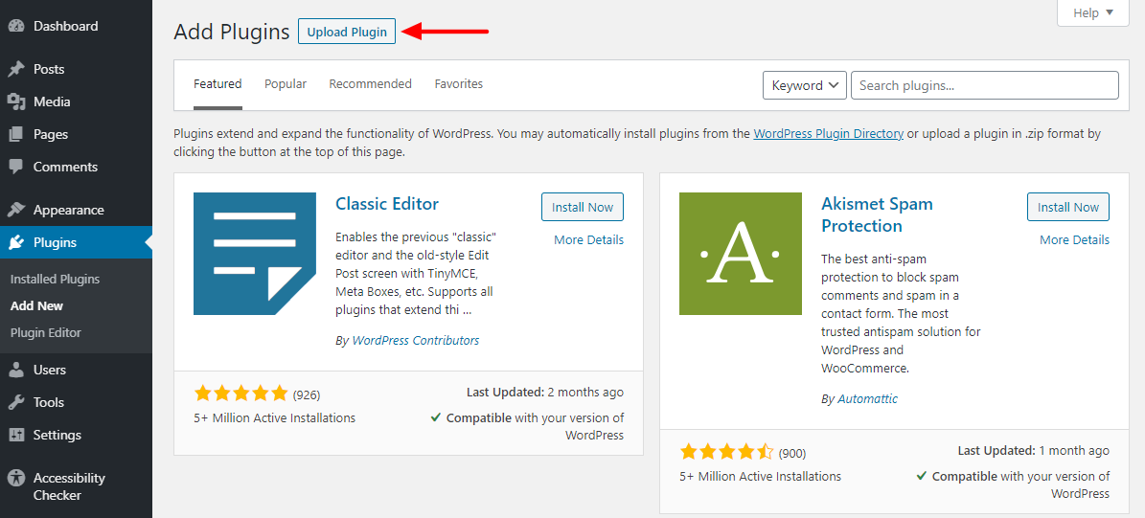Click the (926) rating count text

pyautogui.click(x=307, y=395)
